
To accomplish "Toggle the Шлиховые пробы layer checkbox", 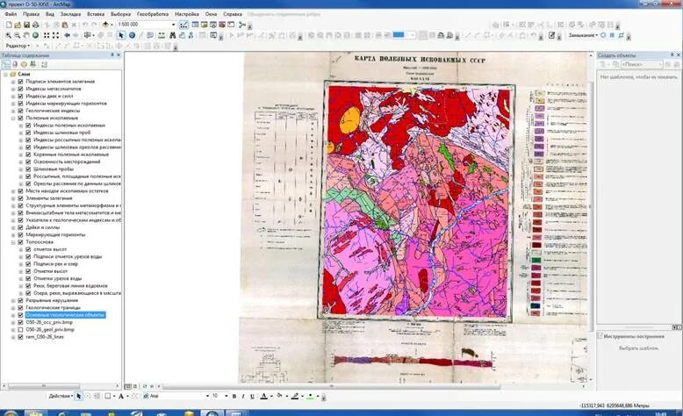I will click(x=28, y=169).
